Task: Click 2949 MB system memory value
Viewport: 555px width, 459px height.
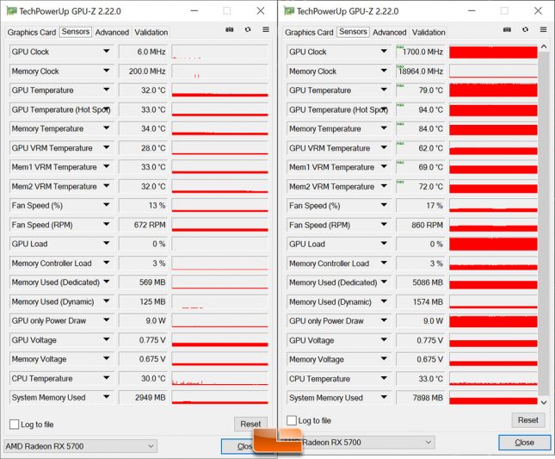Action: pos(143,397)
